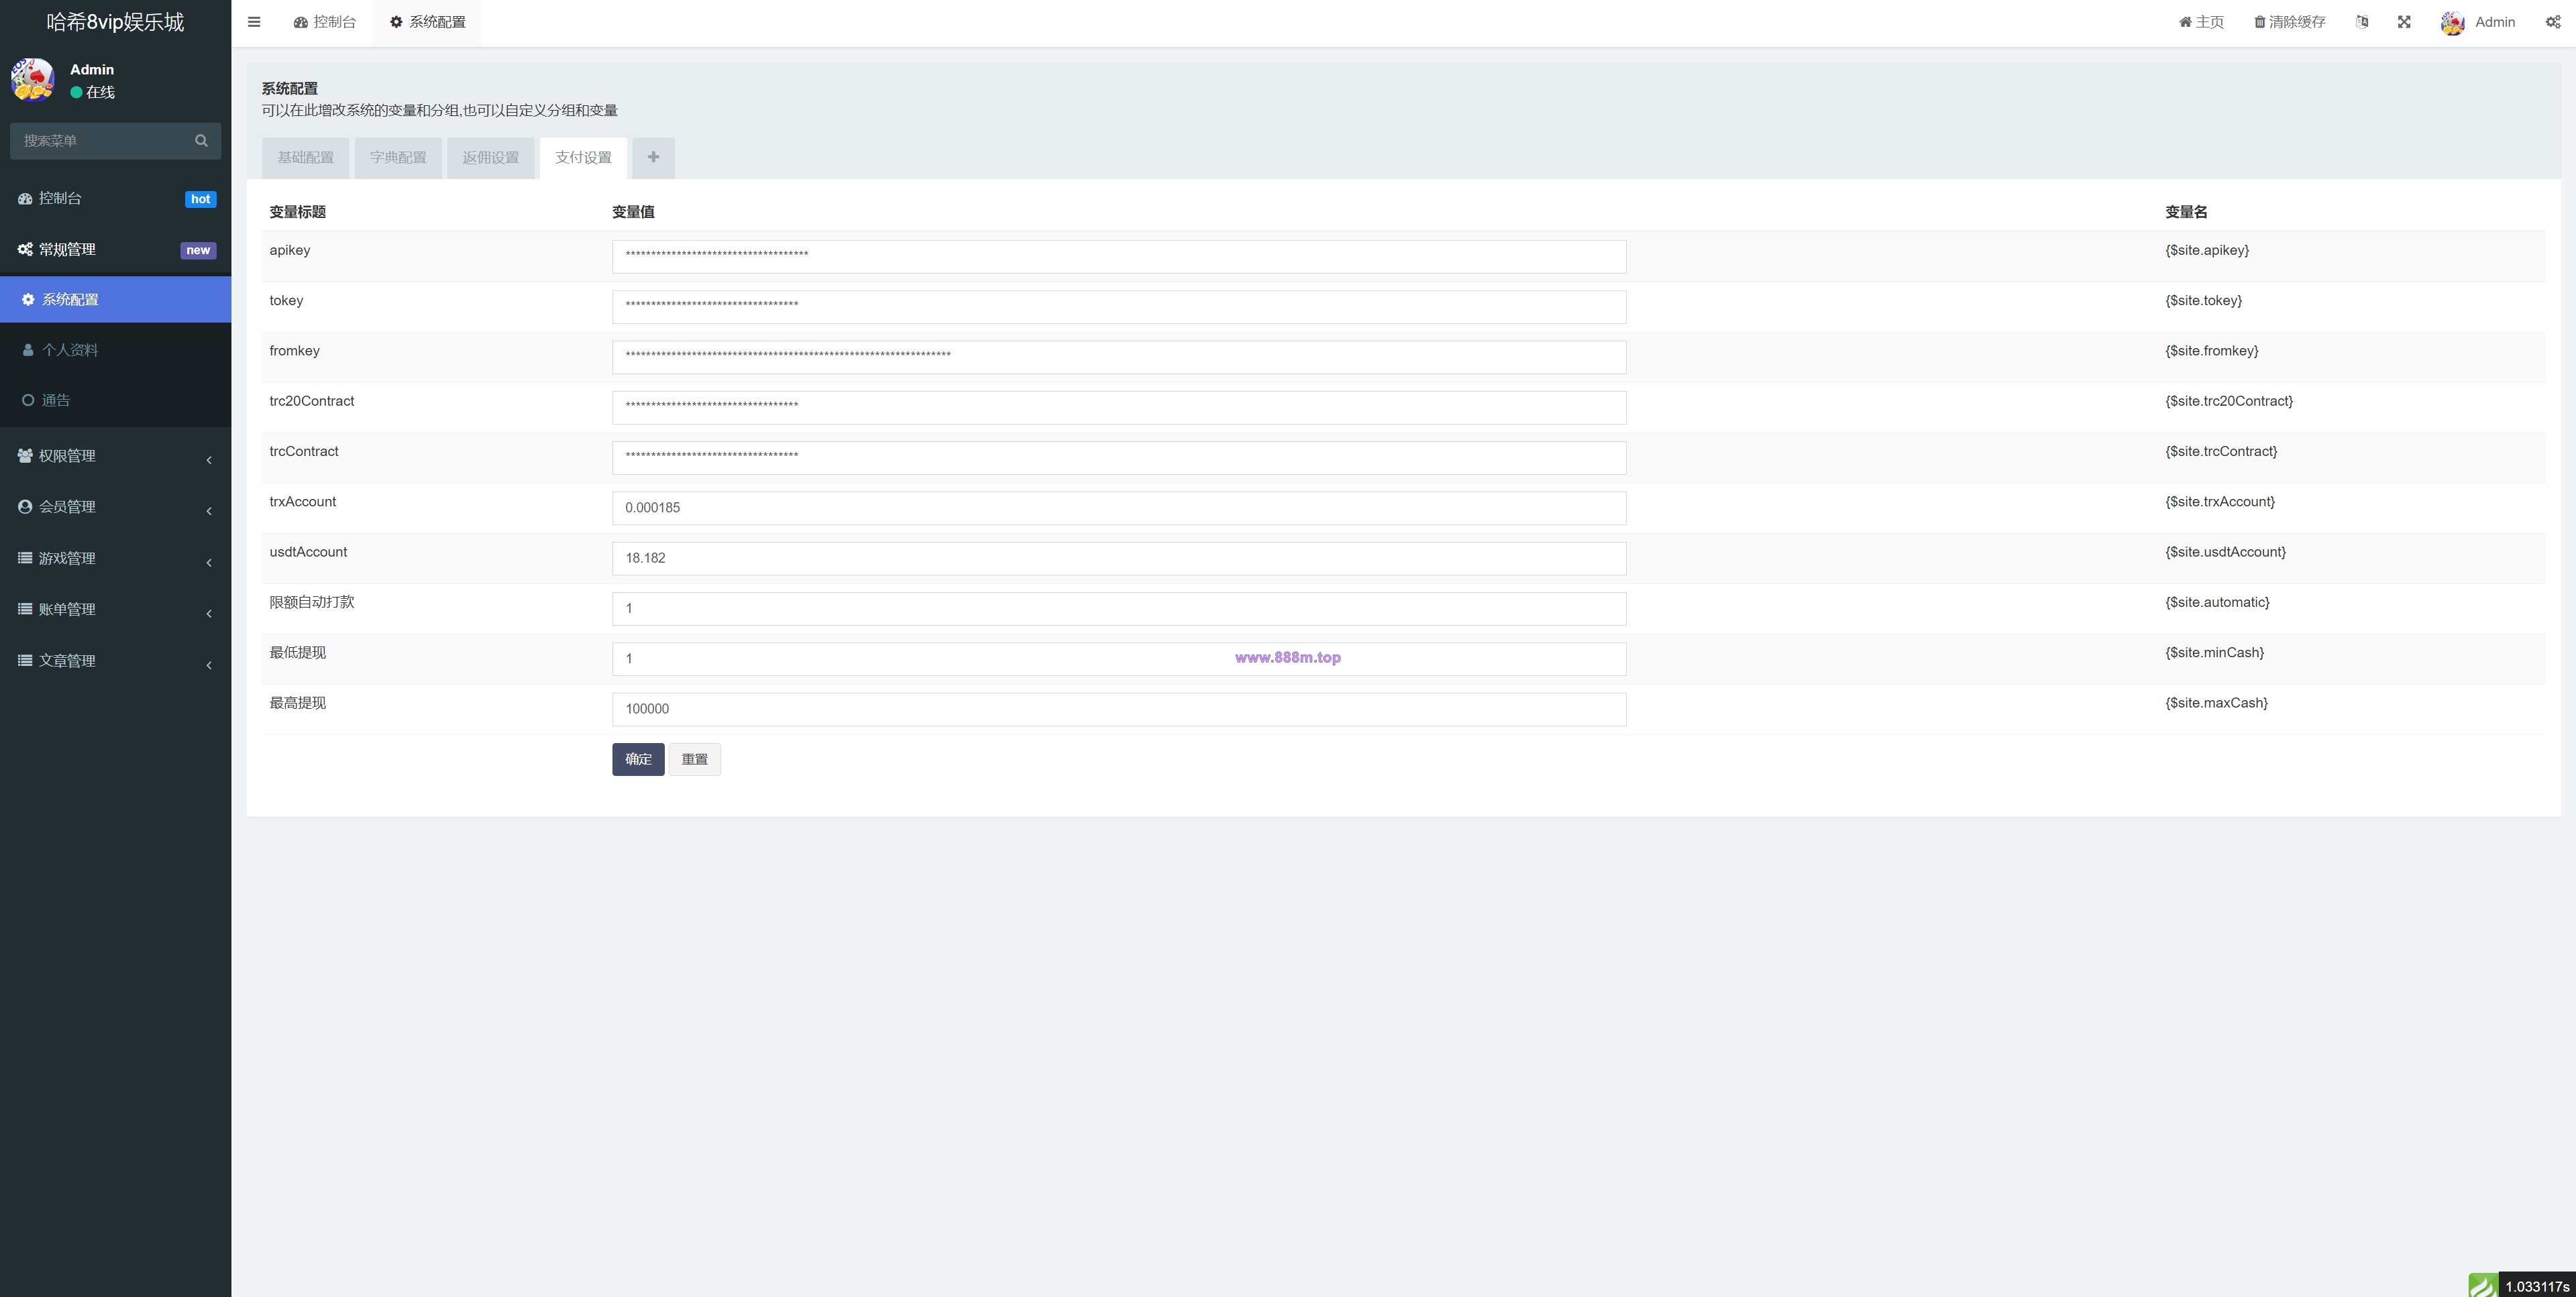The height and width of the screenshot is (1297, 2576).
Task: Click the 确定 confirm button
Action: [638, 759]
